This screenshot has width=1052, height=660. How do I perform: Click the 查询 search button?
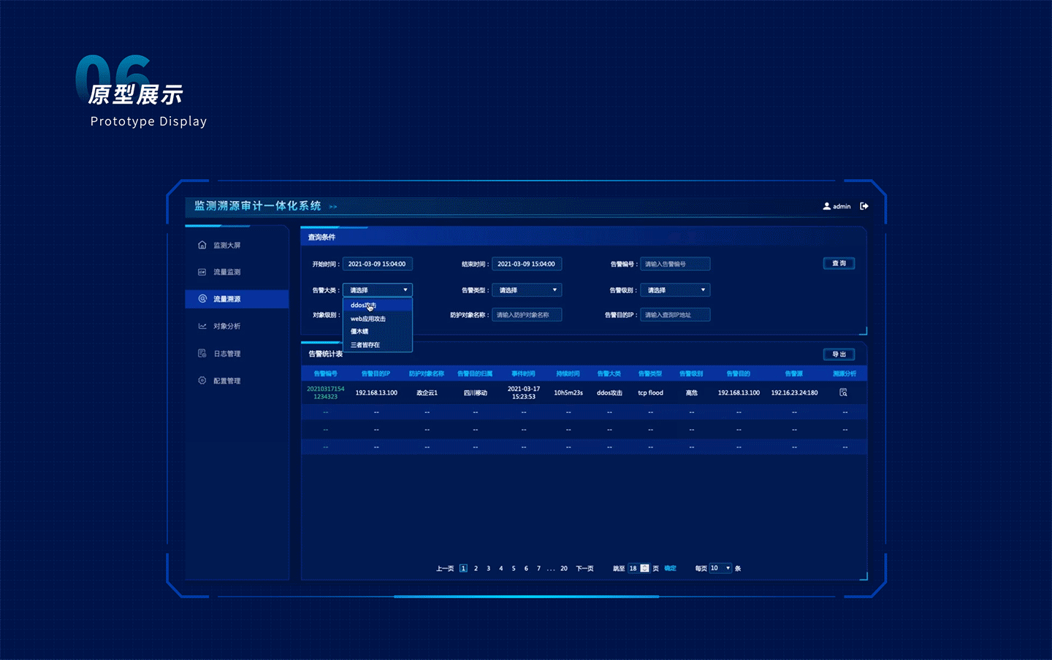click(x=839, y=263)
